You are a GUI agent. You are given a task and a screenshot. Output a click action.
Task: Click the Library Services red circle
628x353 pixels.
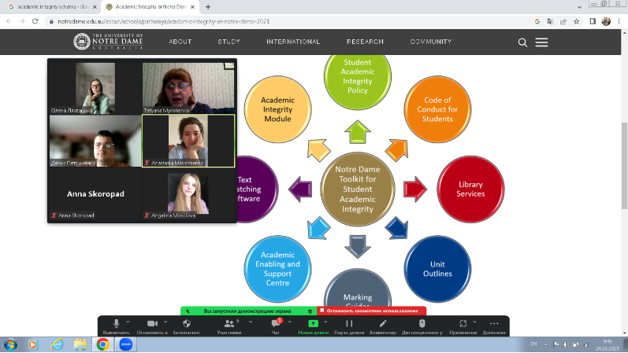pos(470,189)
